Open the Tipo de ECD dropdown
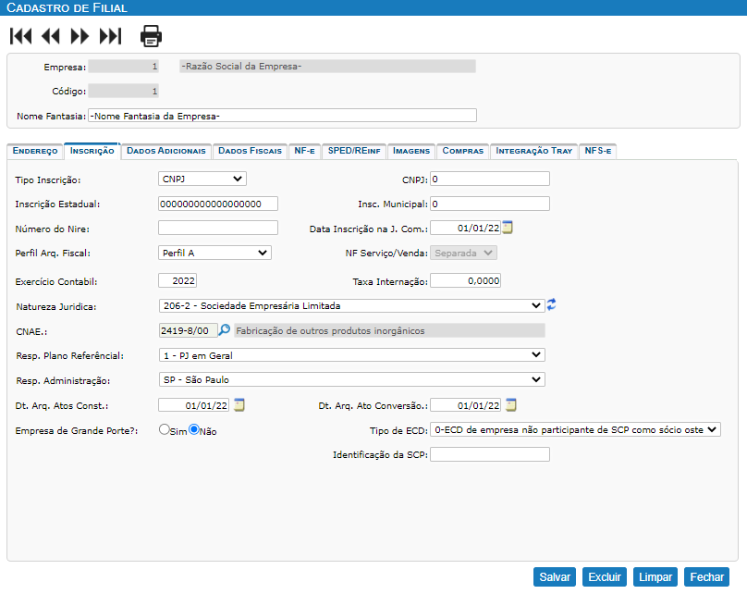This screenshot has height=594, width=747. coord(575,429)
